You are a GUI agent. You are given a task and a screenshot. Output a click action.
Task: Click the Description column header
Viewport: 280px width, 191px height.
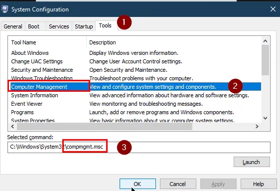[x=174, y=42]
